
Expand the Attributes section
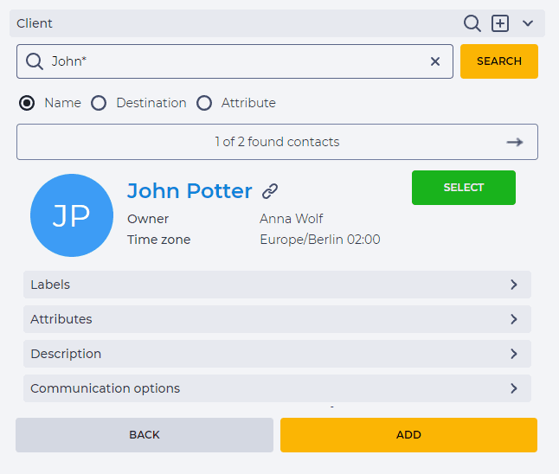277,319
